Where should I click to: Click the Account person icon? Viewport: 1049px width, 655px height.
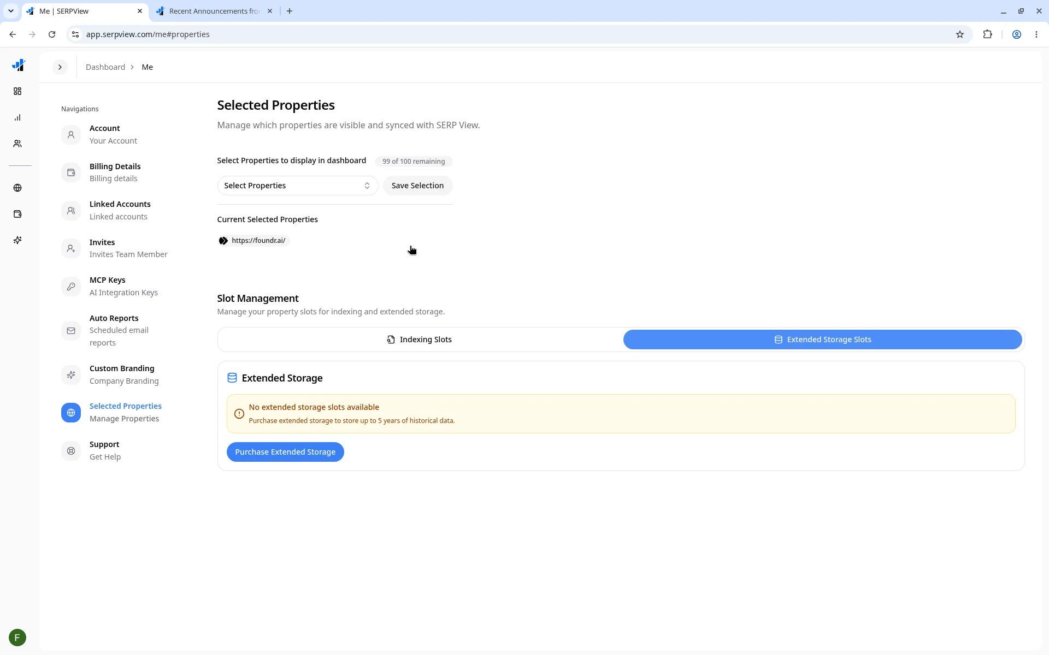[x=71, y=135]
